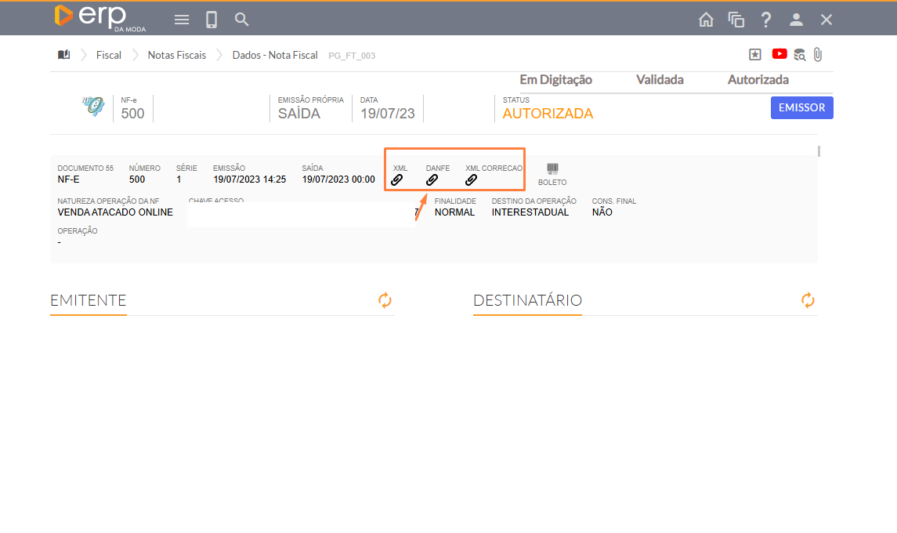The height and width of the screenshot is (533, 897).
Task: Open search with magnifier icon
Action: coord(242,20)
